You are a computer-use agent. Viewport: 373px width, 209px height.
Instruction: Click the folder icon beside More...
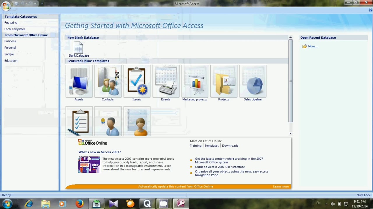pyautogui.click(x=305, y=46)
